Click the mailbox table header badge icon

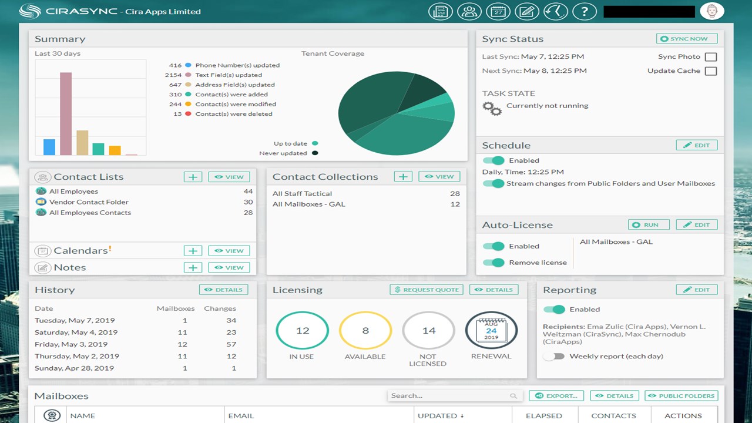(52, 415)
